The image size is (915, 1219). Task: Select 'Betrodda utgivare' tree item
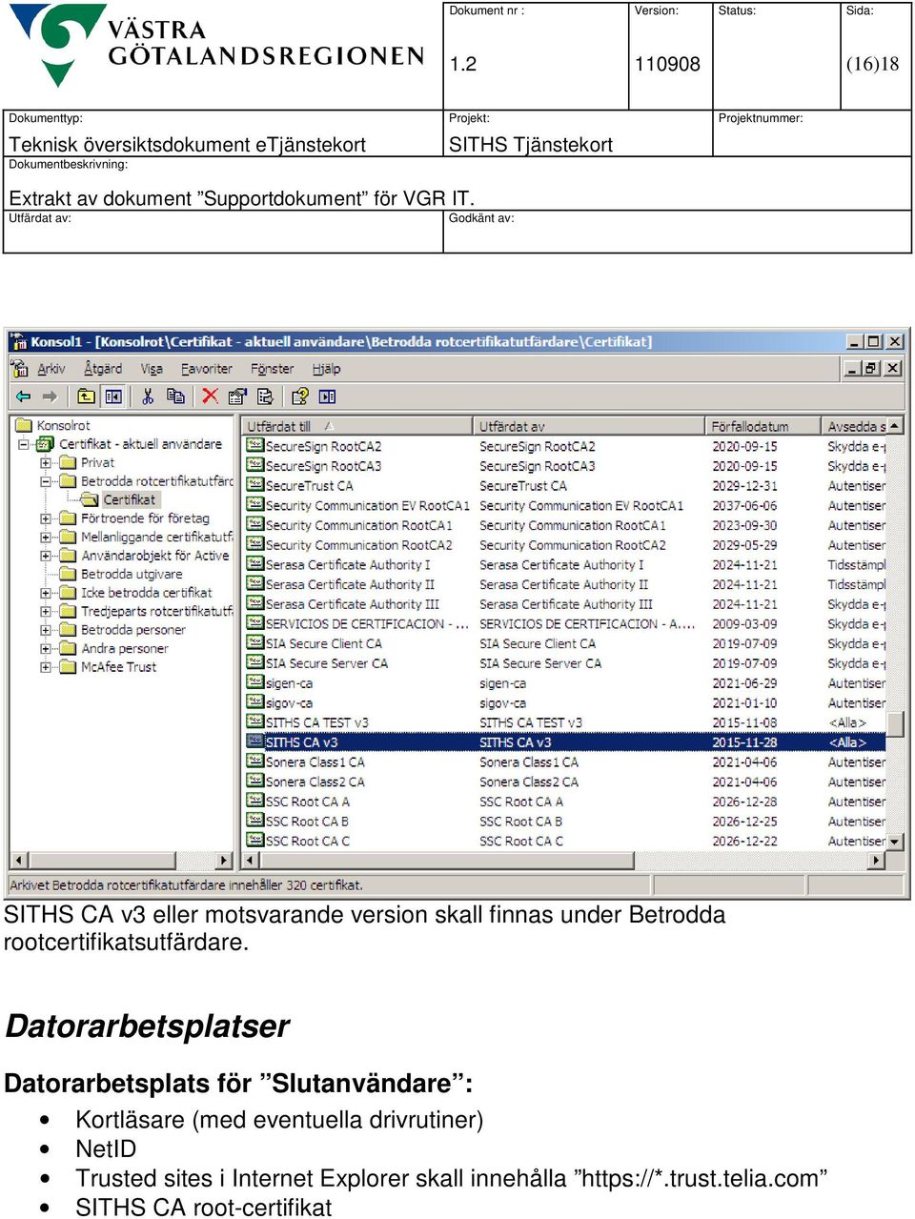point(132,574)
